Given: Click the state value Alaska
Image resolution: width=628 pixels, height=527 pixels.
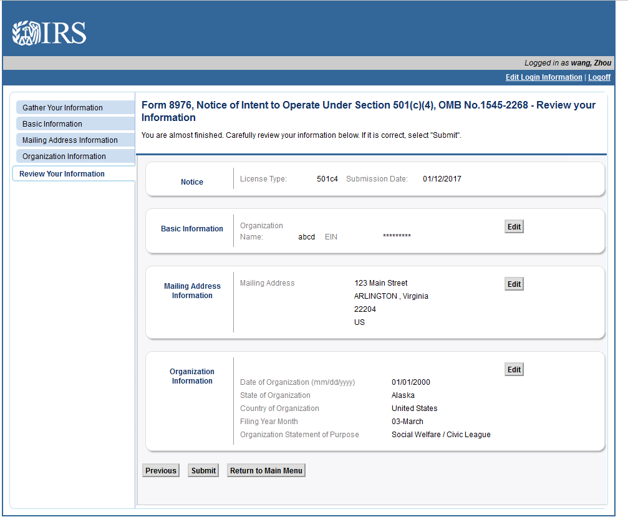Looking at the screenshot, I should click(403, 395).
